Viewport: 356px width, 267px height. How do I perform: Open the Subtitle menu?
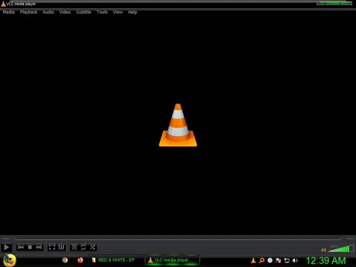coord(83,12)
